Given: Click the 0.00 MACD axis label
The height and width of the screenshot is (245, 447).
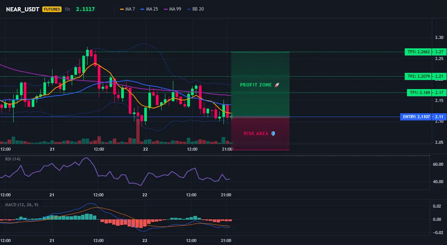Looking at the screenshot, I should [x=437, y=219].
